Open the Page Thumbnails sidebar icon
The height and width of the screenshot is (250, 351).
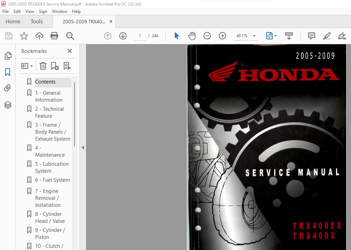coord(8,56)
